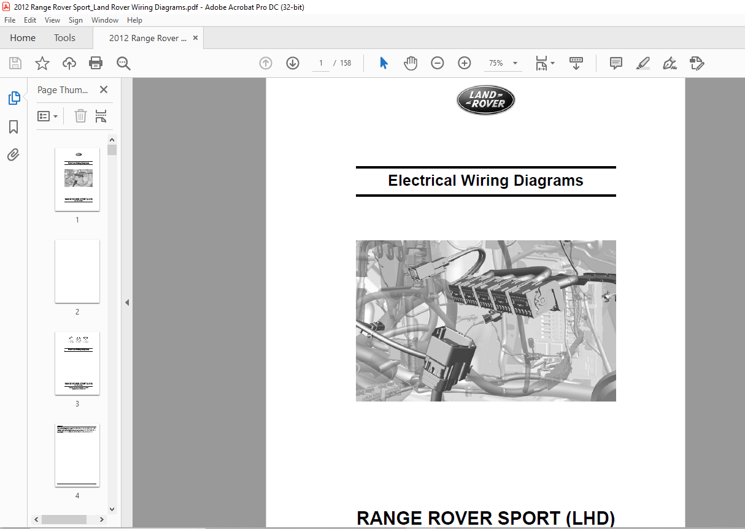Close the Page Thumbnails panel
Screen dimensions: 745x529
104,89
